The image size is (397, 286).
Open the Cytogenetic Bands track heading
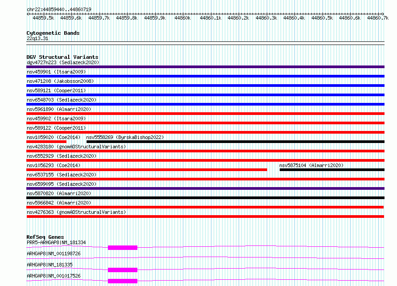click(x=53, y=33)
